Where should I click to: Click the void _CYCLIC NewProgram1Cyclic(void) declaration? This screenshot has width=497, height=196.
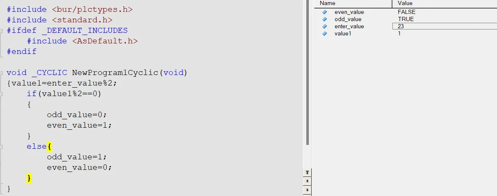pos(97,73)
